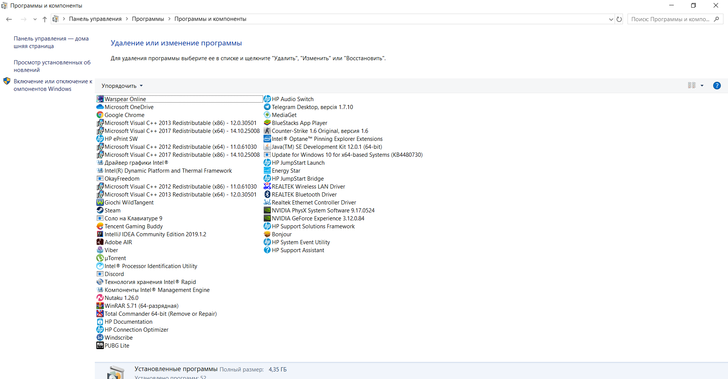Click the BlueStacks App Player icon

[267, 123]
